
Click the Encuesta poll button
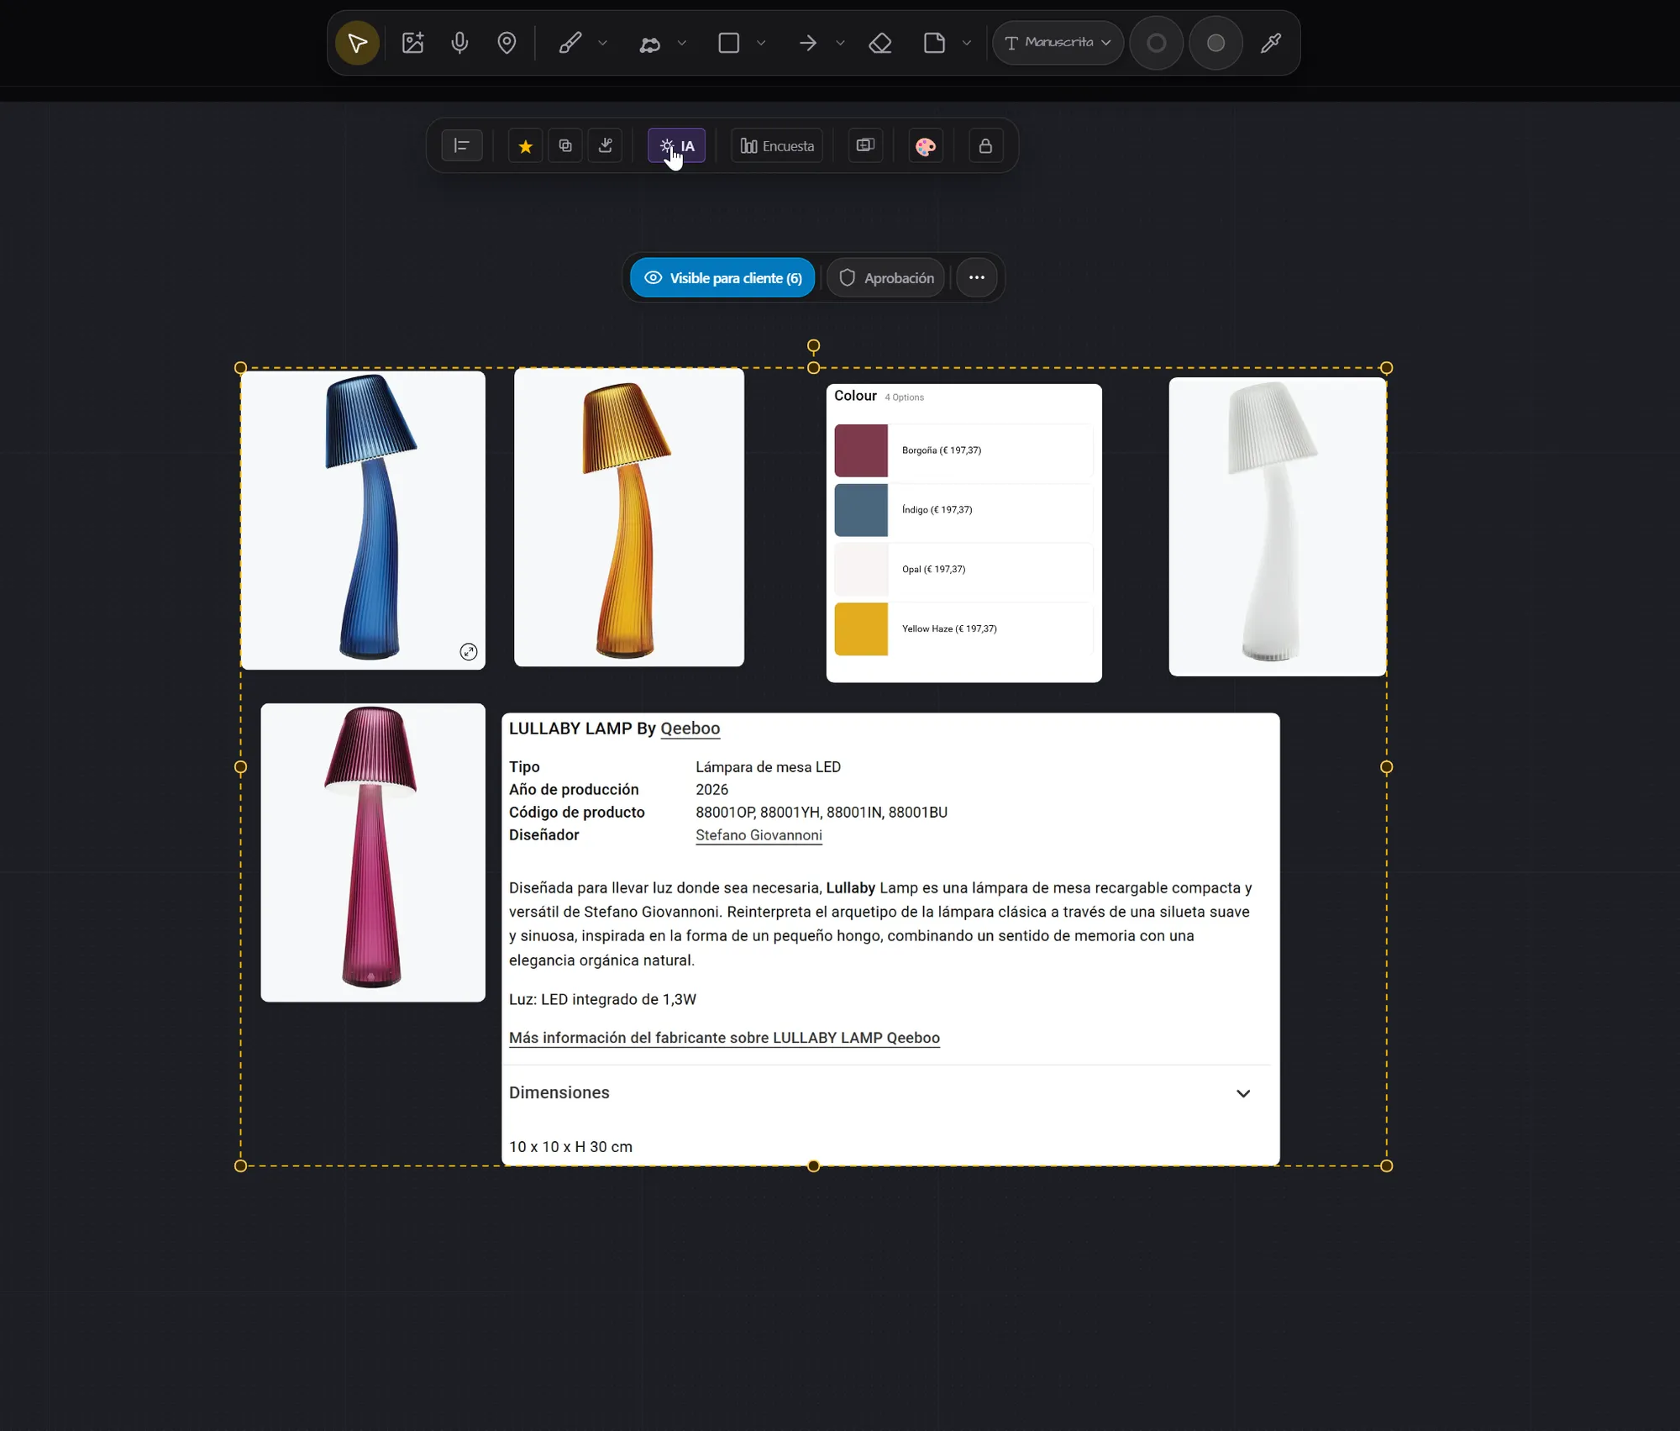777,145
